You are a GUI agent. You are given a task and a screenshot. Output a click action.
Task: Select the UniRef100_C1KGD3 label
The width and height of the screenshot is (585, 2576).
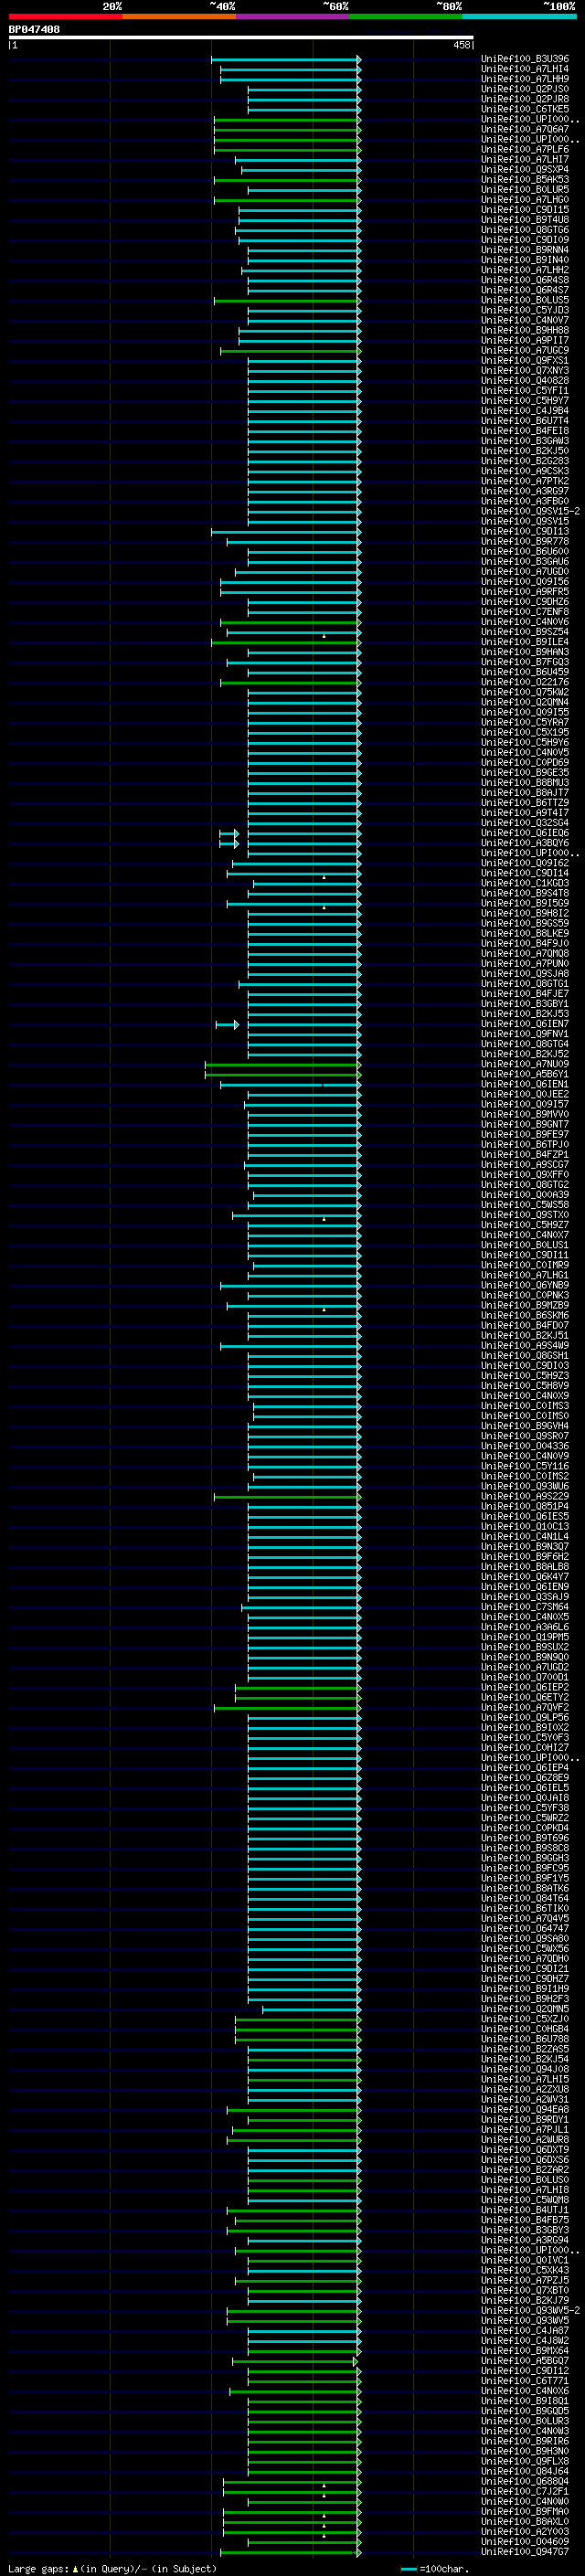coord(525,883)
